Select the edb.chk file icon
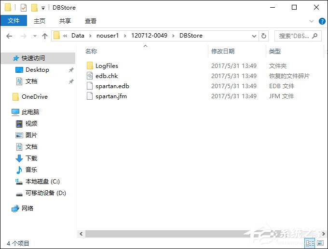This screenshot has width=328, height=249. point(90,76)
